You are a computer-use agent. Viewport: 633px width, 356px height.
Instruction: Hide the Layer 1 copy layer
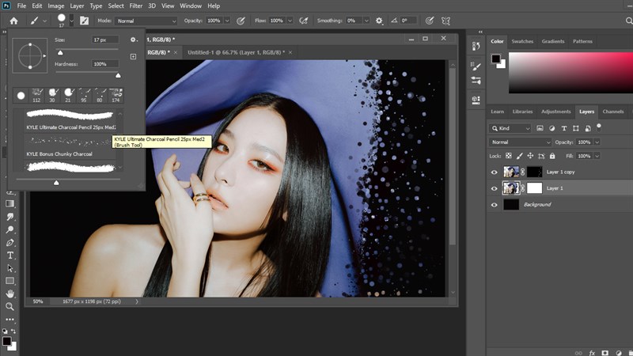coord(495,172)
